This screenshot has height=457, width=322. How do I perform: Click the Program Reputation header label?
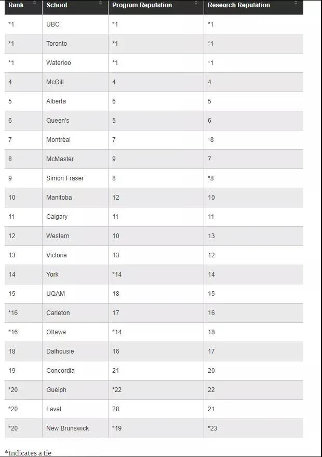tap(142, 5)
